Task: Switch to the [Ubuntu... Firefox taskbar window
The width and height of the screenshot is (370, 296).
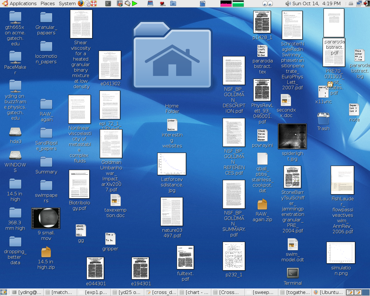Action: (329, 292)
